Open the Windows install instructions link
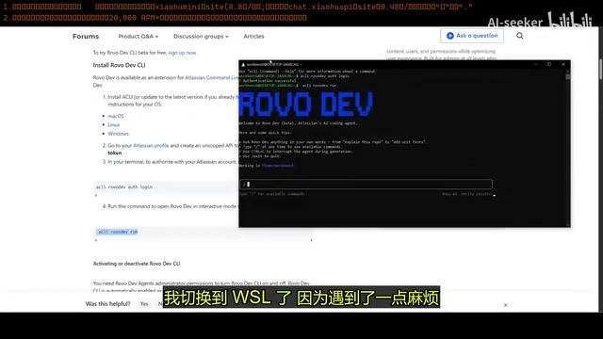Image resolution: width=603 pixels, height=339 pixels. (x=118, y=134)
